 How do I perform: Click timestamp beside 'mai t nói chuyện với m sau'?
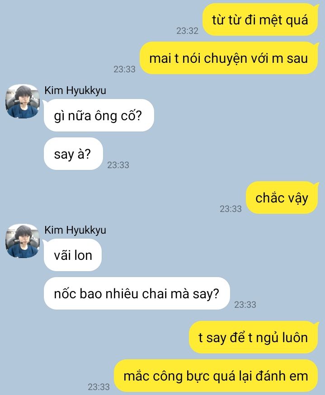tap(124, 69)
